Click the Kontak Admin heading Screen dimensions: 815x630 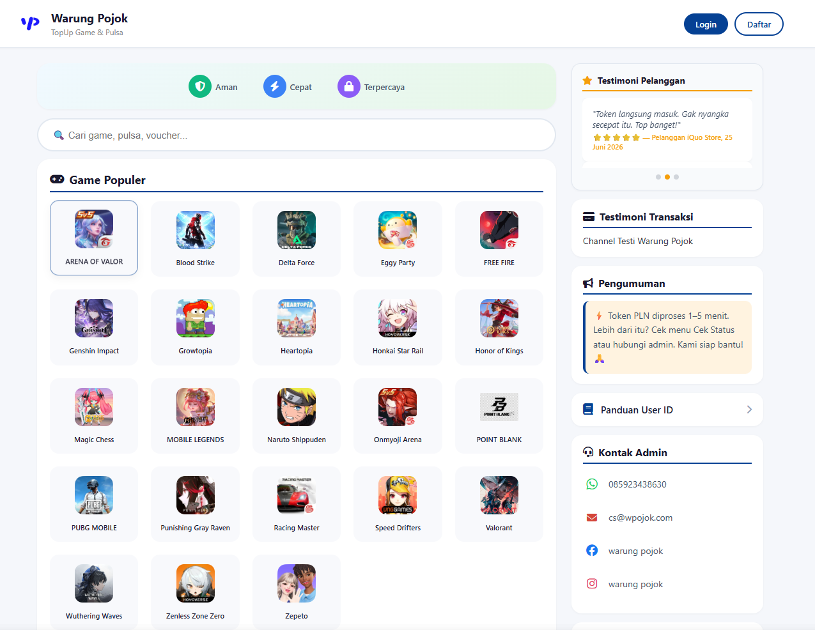coord(633,452)
